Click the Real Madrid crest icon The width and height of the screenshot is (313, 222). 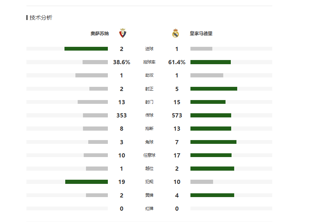pyautogui.click(x=175, y=33)
